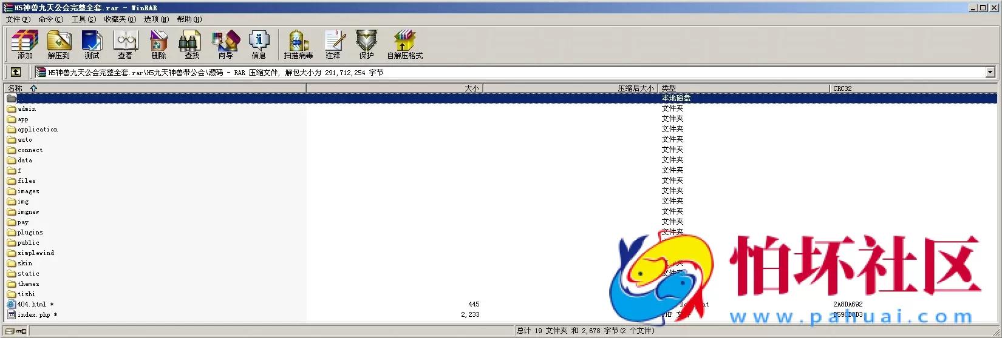Select the 自解压格式 (SFX) icon

404,44
